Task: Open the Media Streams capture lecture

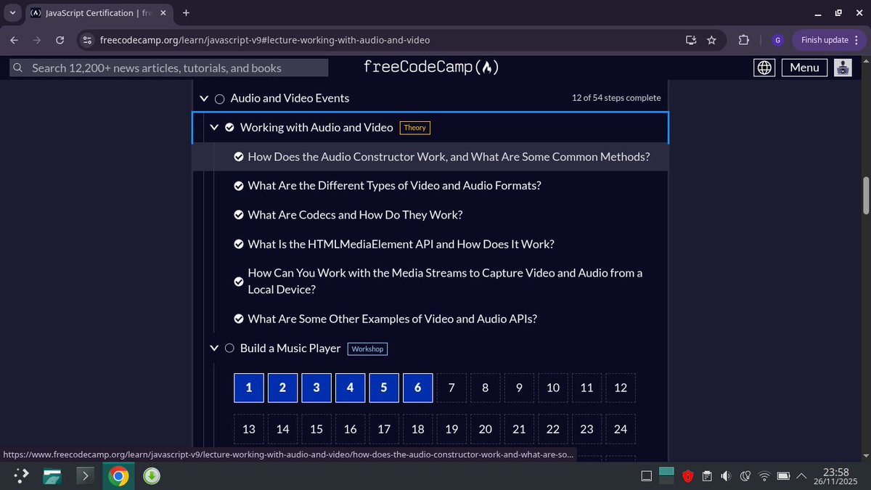Action: coord(445,281)
